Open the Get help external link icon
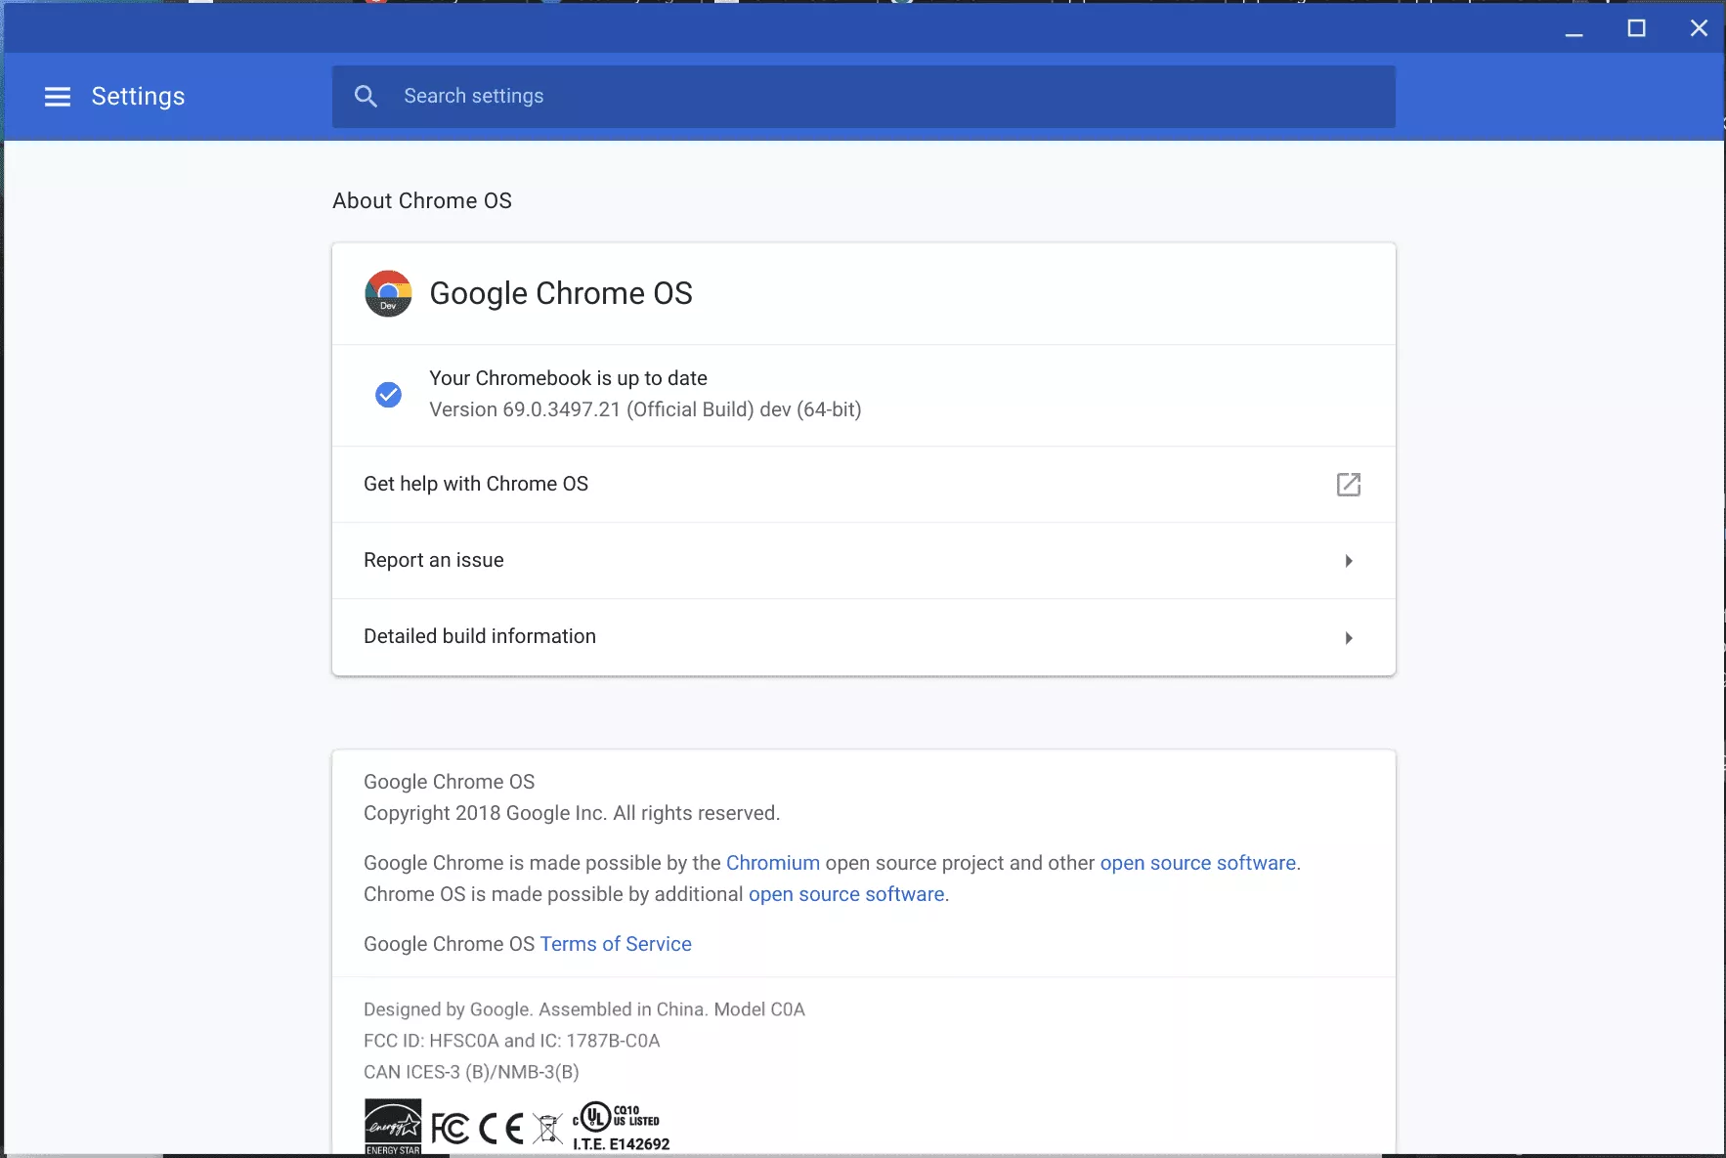 (x=1348, y=485)
